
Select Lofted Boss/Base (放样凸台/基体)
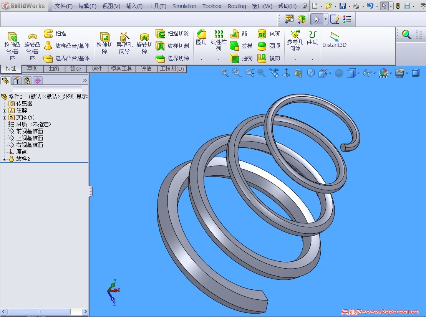[x=66, y=46]
